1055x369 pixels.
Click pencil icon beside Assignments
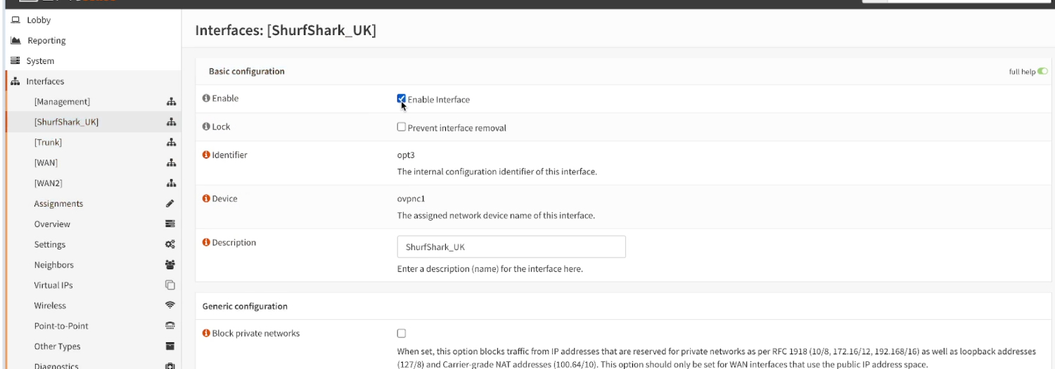click(170, 204)
